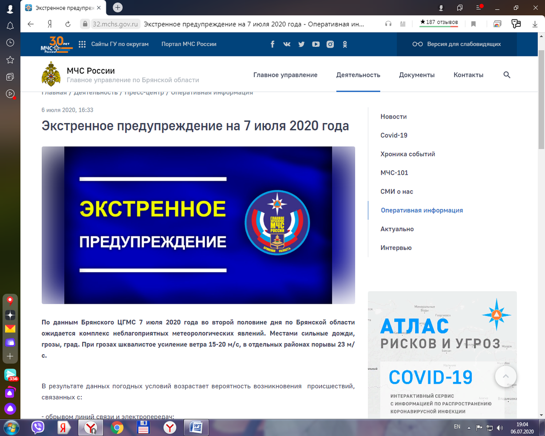Viewport: 545px width, 436px height.
Task: Add a new app with sidebar plus
Action: 10,357
